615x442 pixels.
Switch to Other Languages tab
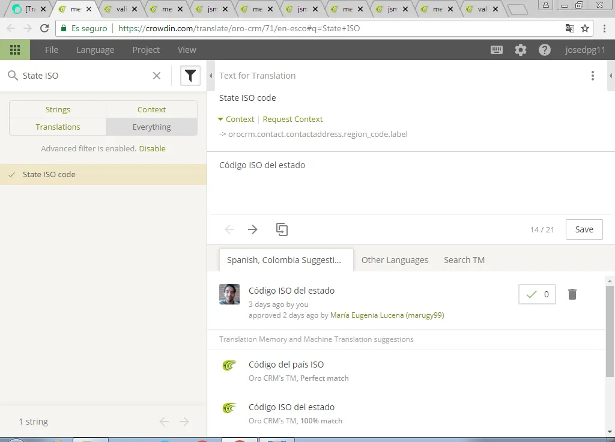click(x=395, y=260)
